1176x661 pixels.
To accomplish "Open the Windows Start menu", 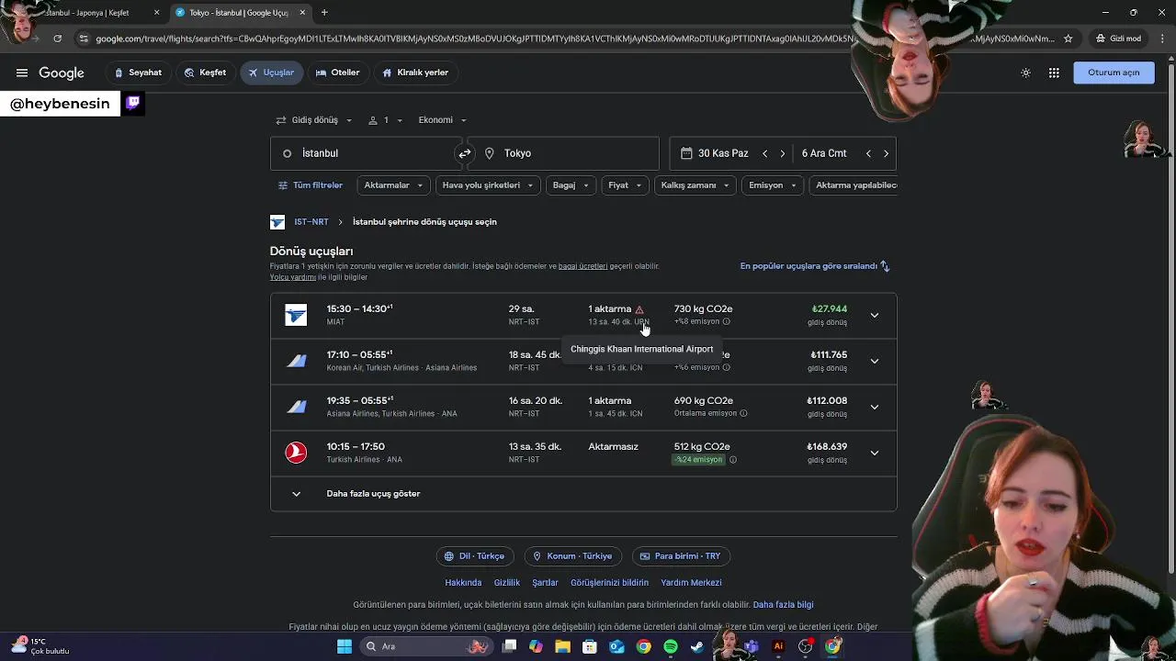I will tap(344, 646).
